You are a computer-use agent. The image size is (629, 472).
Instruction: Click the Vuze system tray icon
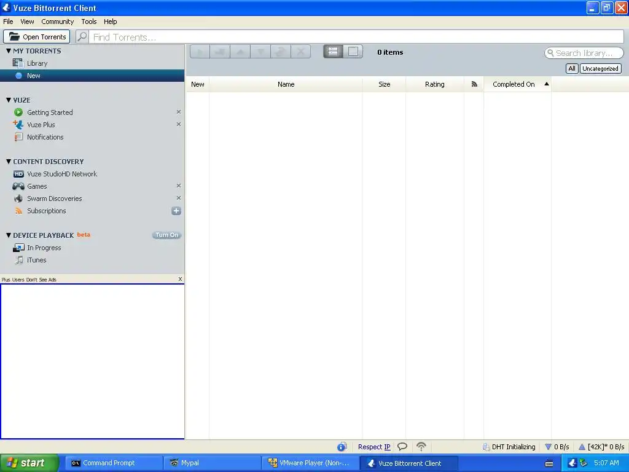(x=572, y=463)
